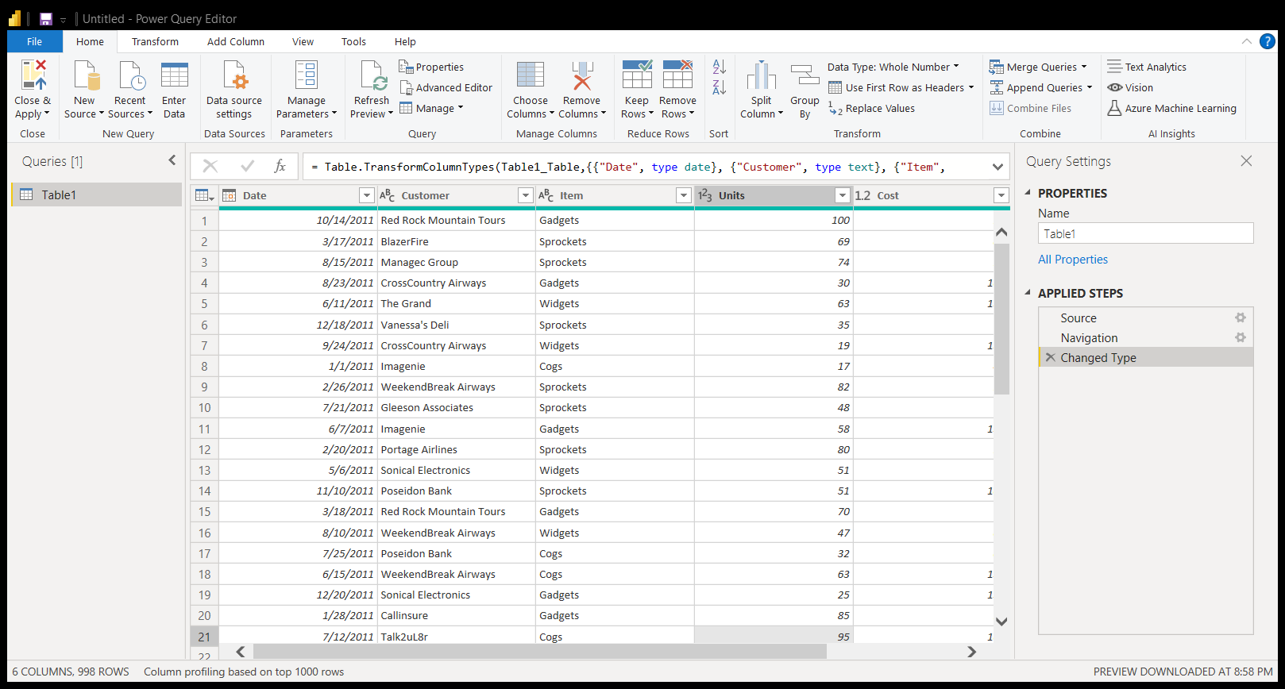Switch to the Transform tab
This screenshot has width=1285, height=689.
click(x=155, y=41)
